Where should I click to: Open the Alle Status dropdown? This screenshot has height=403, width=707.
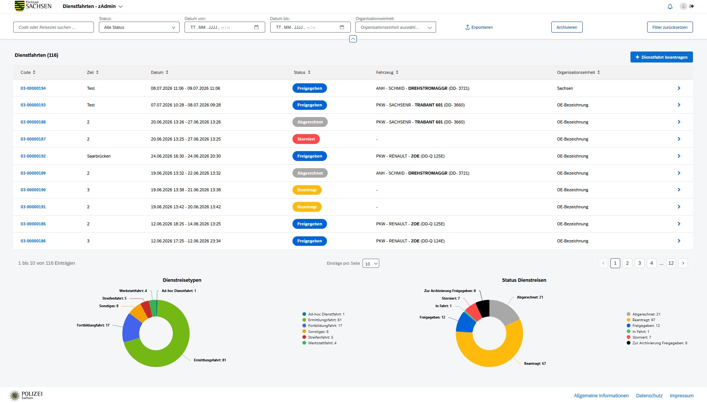pos(139,27)
